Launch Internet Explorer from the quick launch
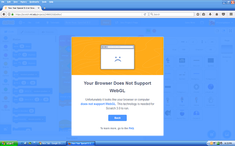Viewport: 235px width, 146px height. 21,143
